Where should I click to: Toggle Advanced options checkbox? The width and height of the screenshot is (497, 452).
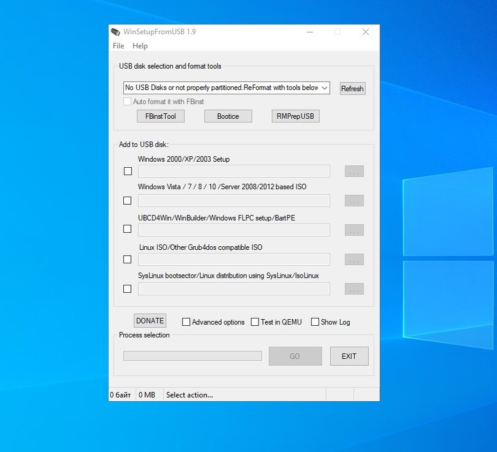186,322
